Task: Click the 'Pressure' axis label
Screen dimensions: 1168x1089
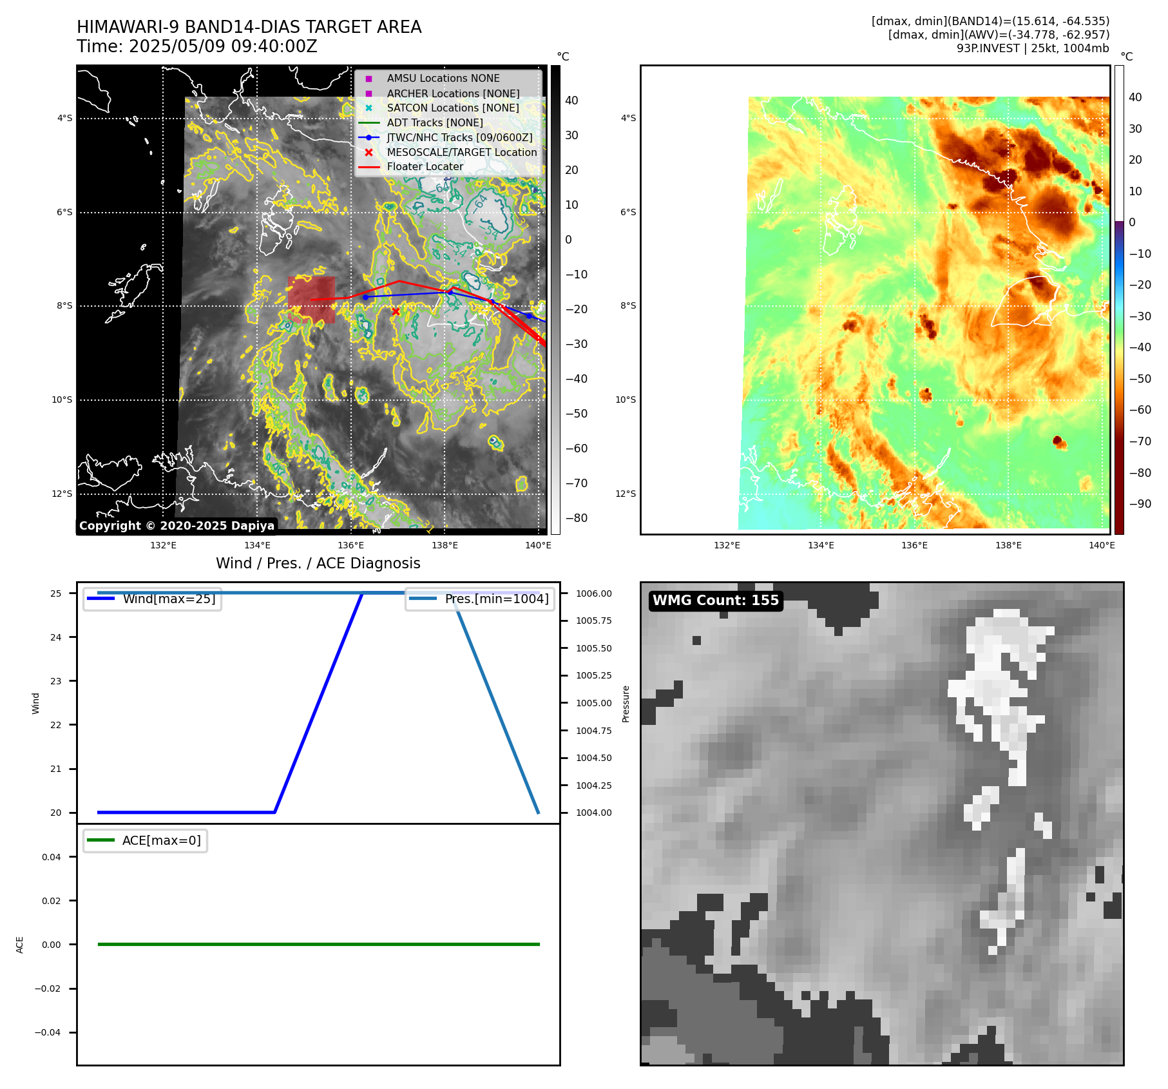Action: [x=626, y=704]
